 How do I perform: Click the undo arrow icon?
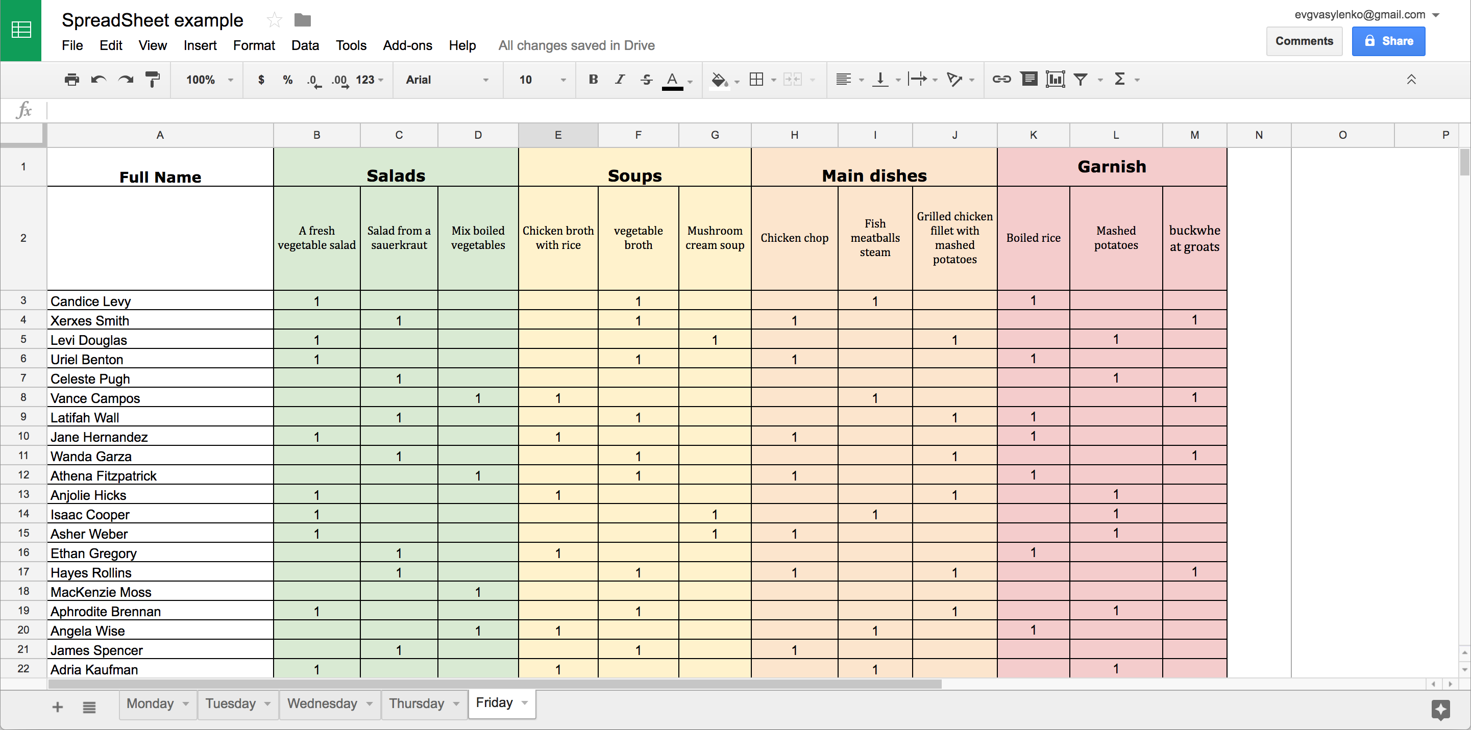click(99, 80)
